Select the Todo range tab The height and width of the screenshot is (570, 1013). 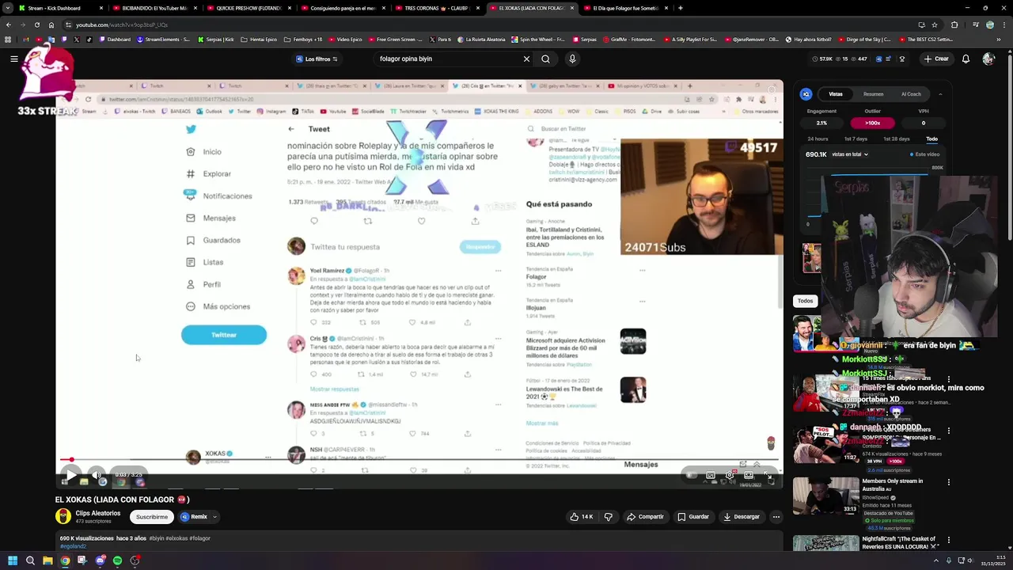(x=931, y=139)
